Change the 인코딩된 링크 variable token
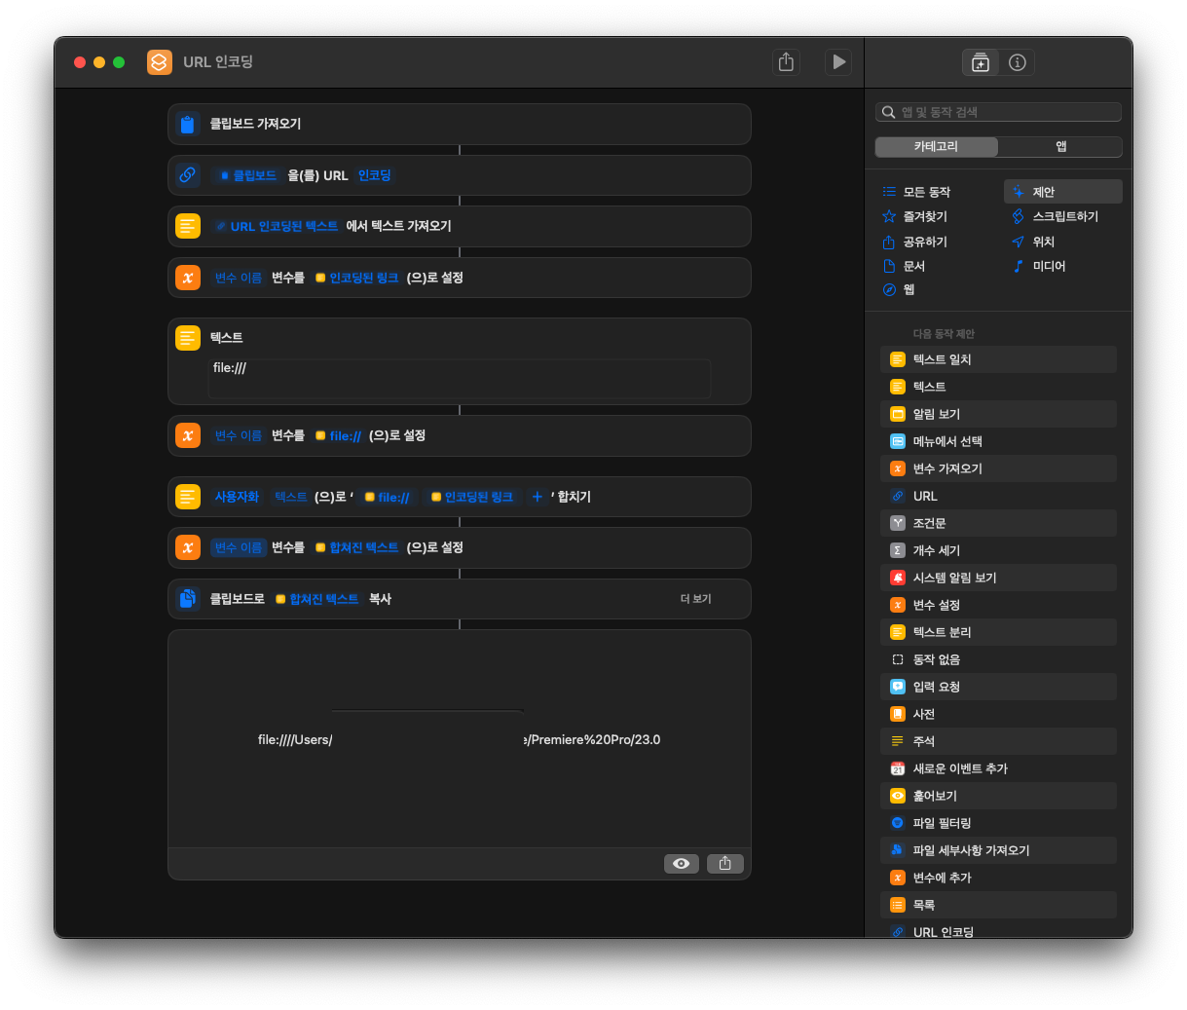 click(356, 278)
